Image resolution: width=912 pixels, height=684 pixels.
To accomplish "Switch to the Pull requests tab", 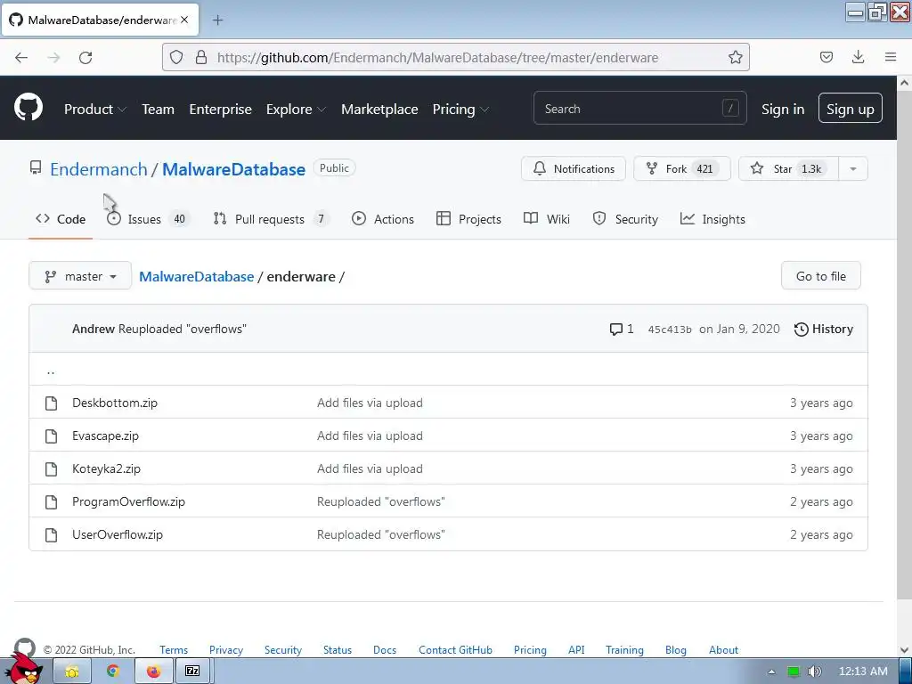I will point(271,219).
